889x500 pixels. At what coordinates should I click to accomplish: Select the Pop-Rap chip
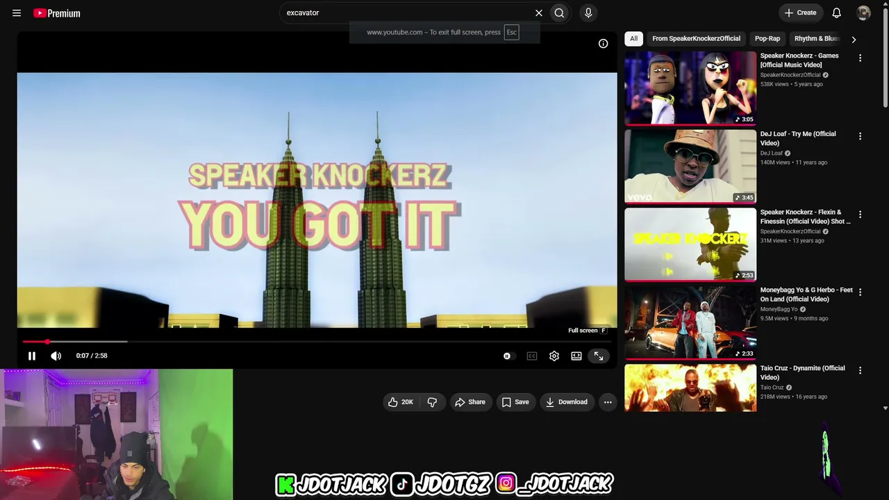tap(767, 39)
